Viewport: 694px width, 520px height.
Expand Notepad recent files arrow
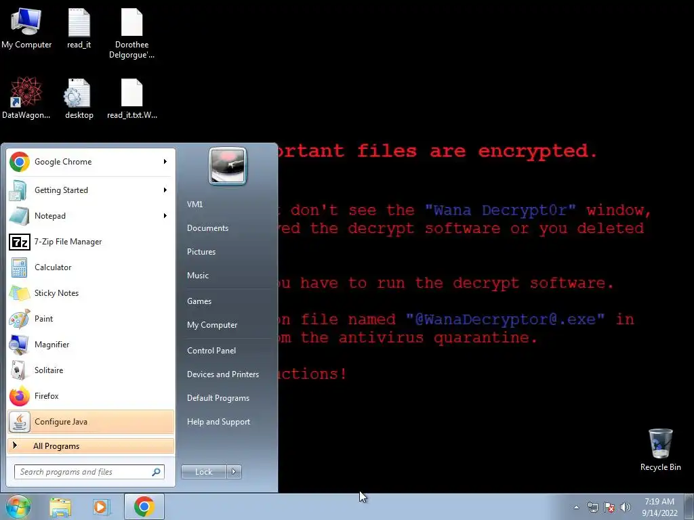[165, 216]
